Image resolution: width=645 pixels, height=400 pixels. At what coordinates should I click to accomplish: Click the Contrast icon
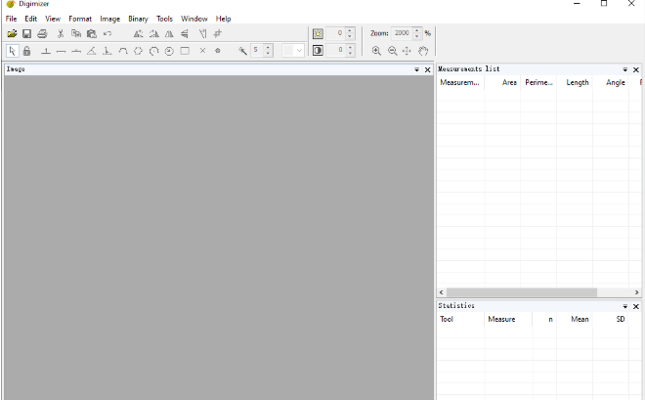coord(318,51)
